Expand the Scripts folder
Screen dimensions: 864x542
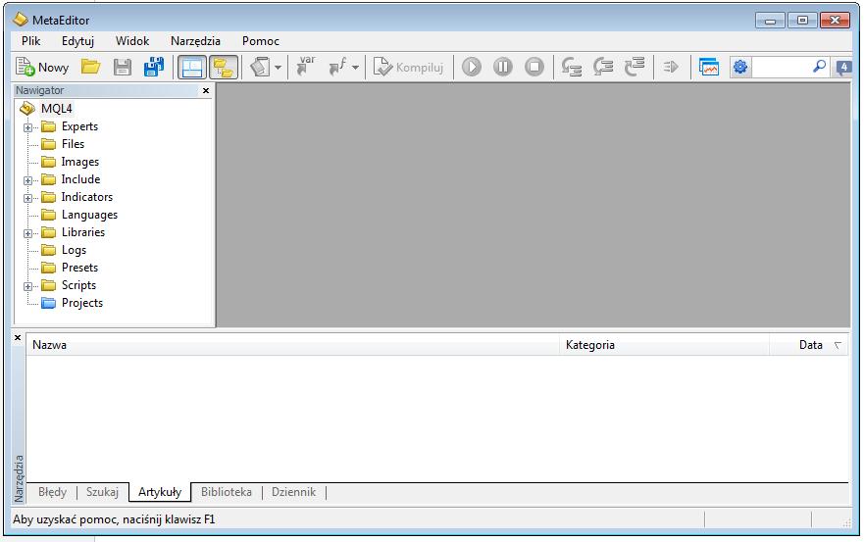[x=27, y=286]
